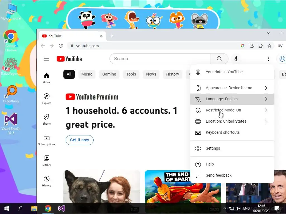The image size is (286, 214).
Task: Open Google Chrome desktop shortcut
Action: point(11,41)
